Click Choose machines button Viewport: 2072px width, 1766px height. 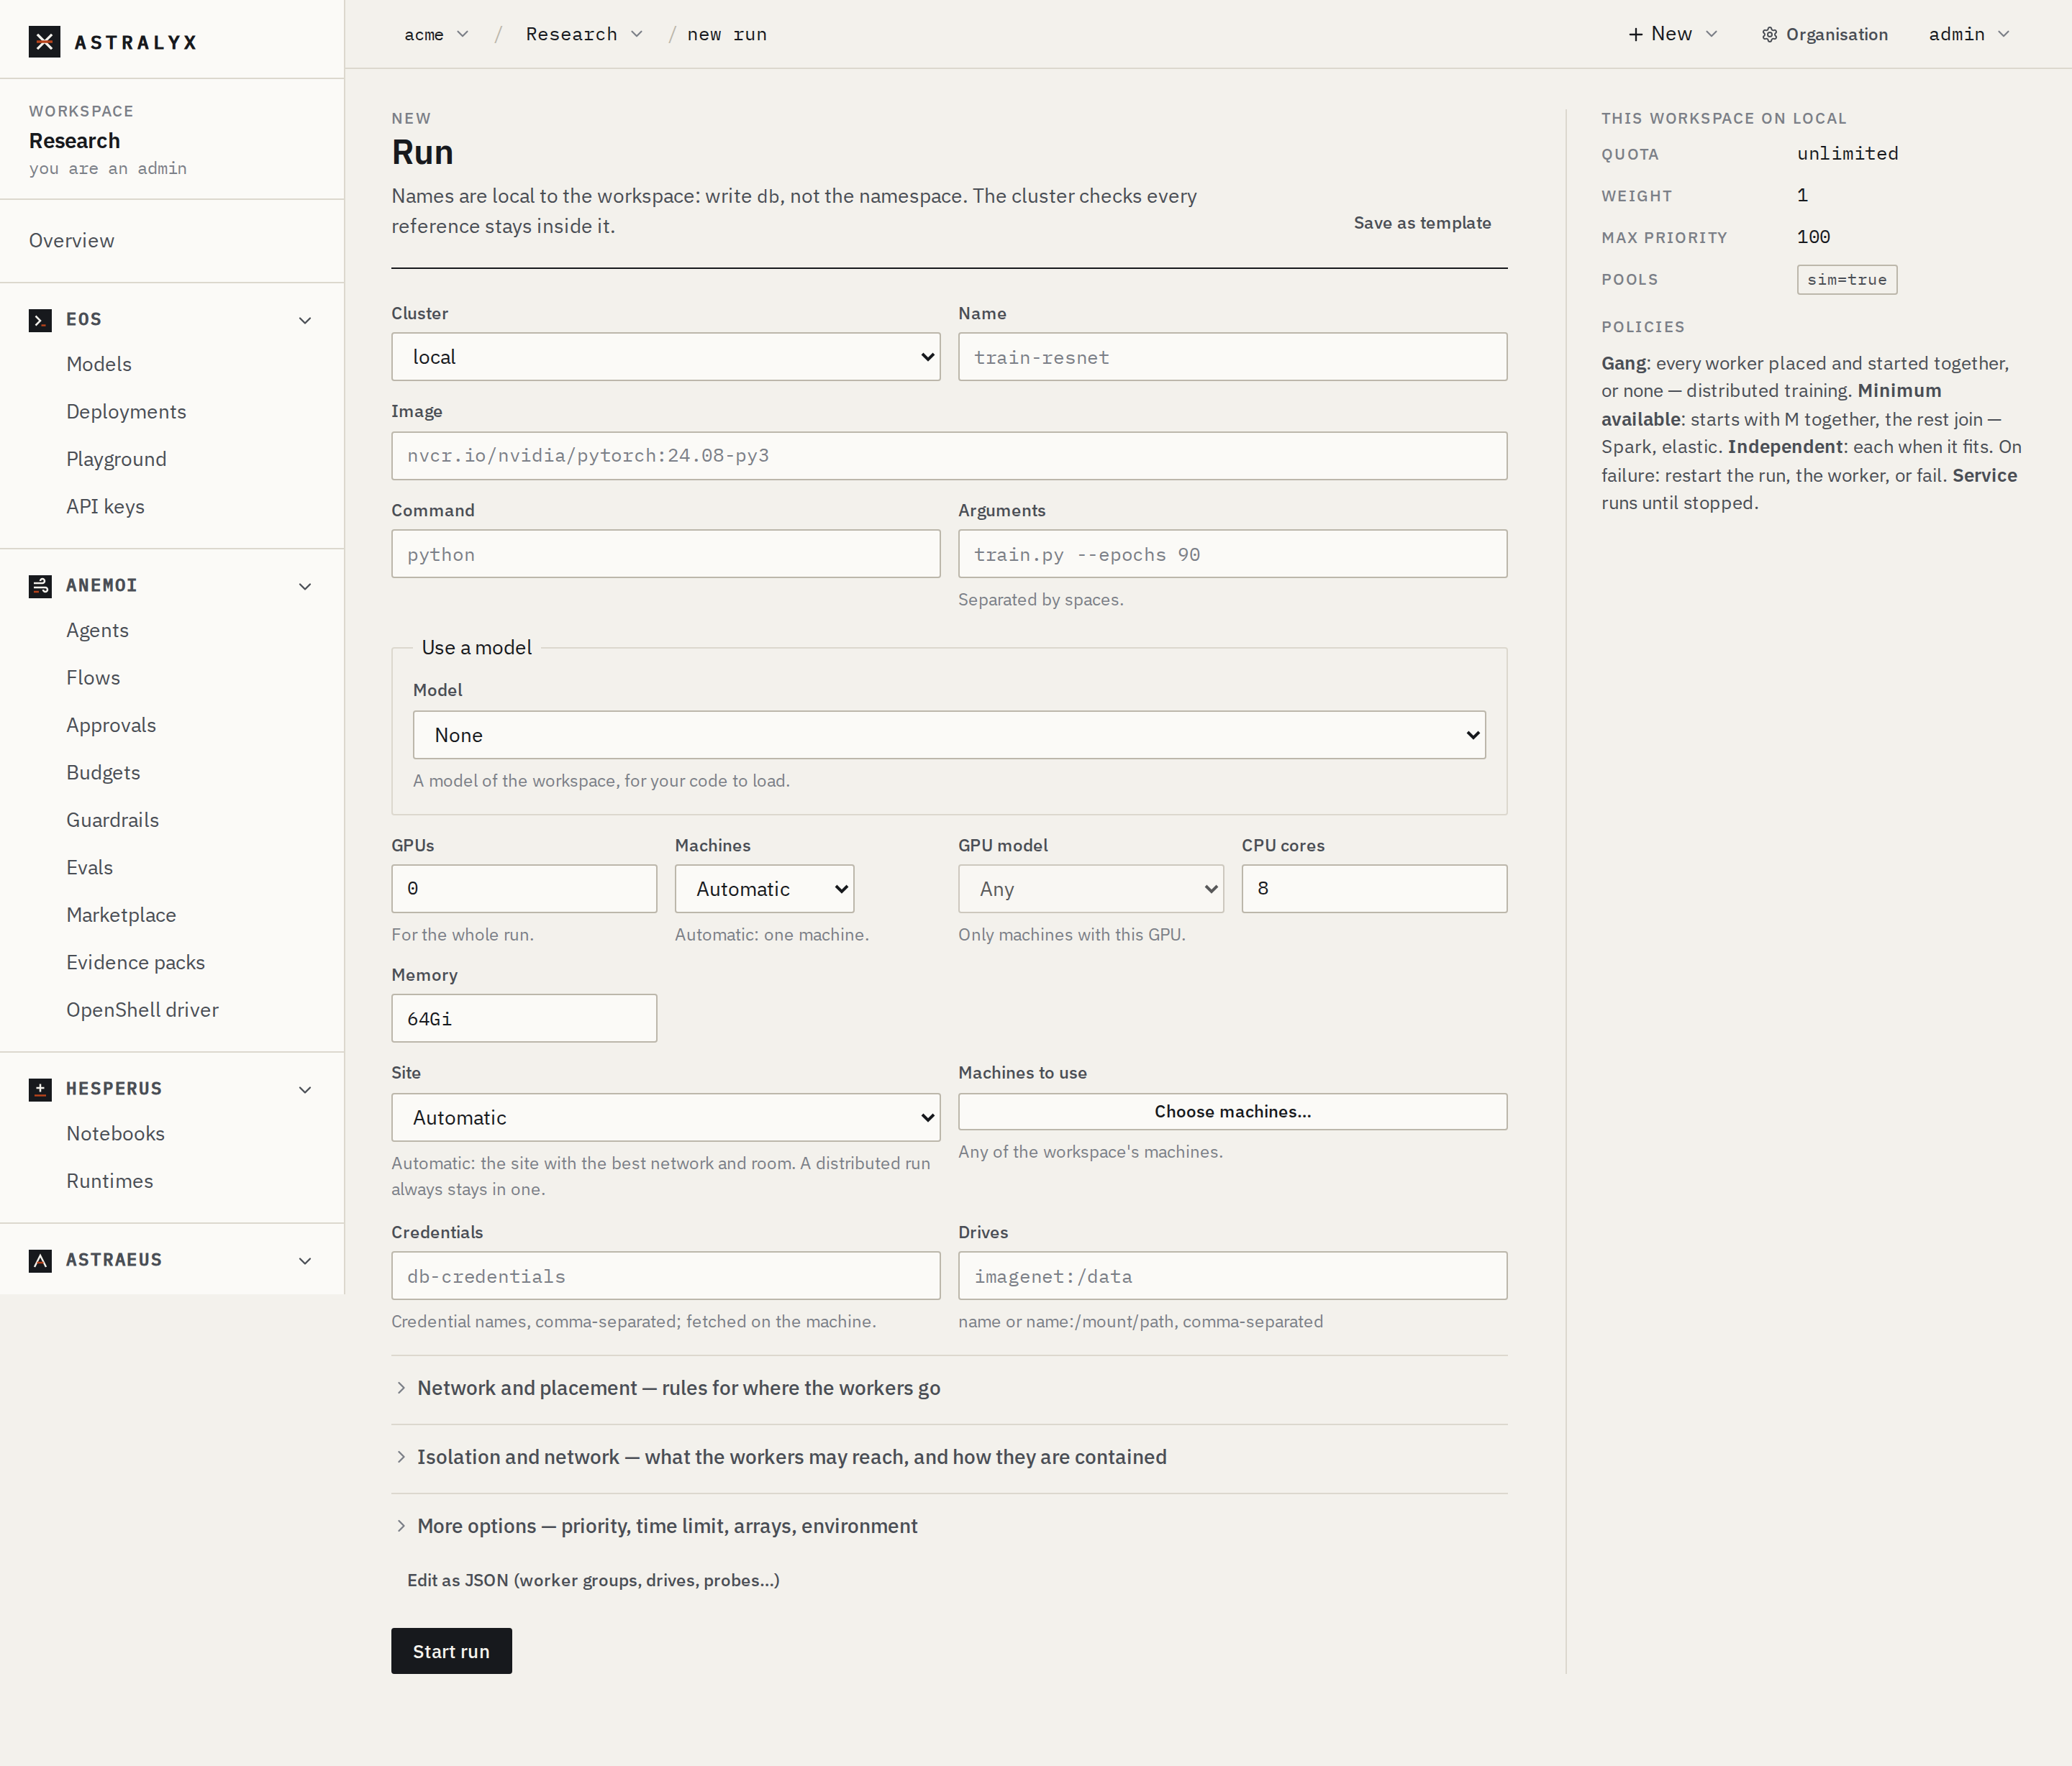[1232, 1112]
